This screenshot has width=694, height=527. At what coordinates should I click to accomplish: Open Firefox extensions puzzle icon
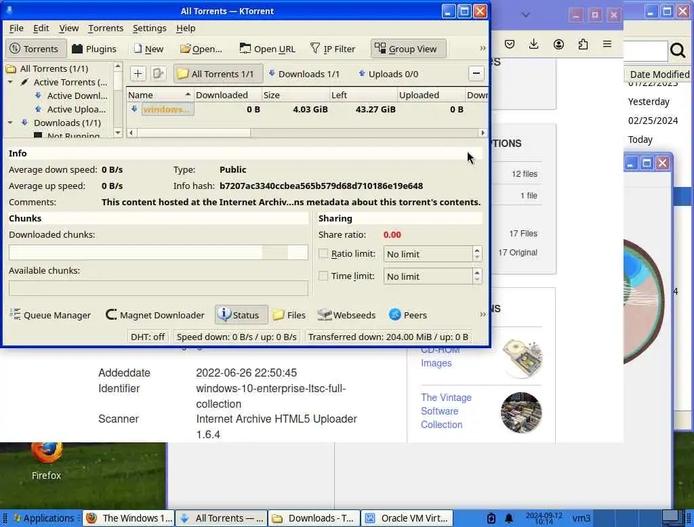click(583, 44)
